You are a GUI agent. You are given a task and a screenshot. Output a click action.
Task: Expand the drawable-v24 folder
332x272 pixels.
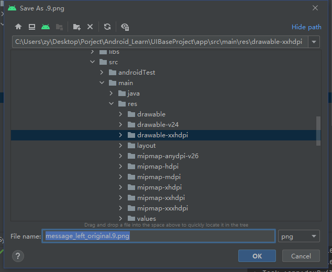121,125
